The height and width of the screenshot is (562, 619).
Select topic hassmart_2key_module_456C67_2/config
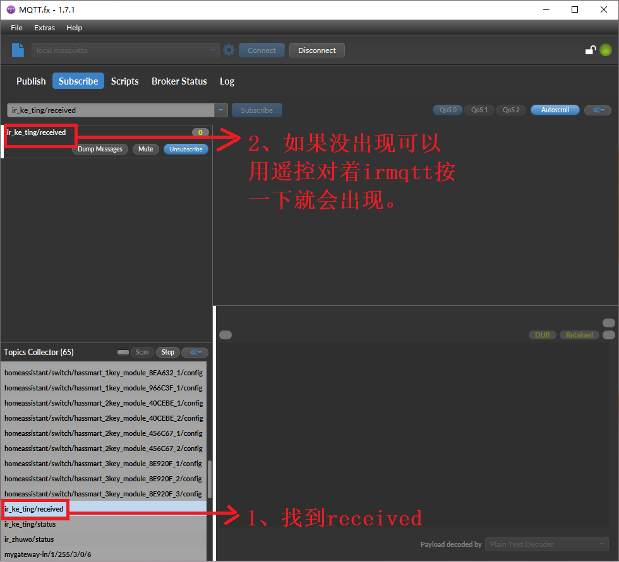point(104,448)
